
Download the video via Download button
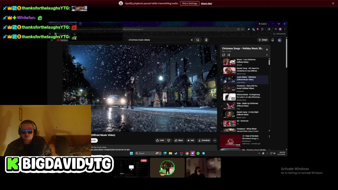(204, 140)
